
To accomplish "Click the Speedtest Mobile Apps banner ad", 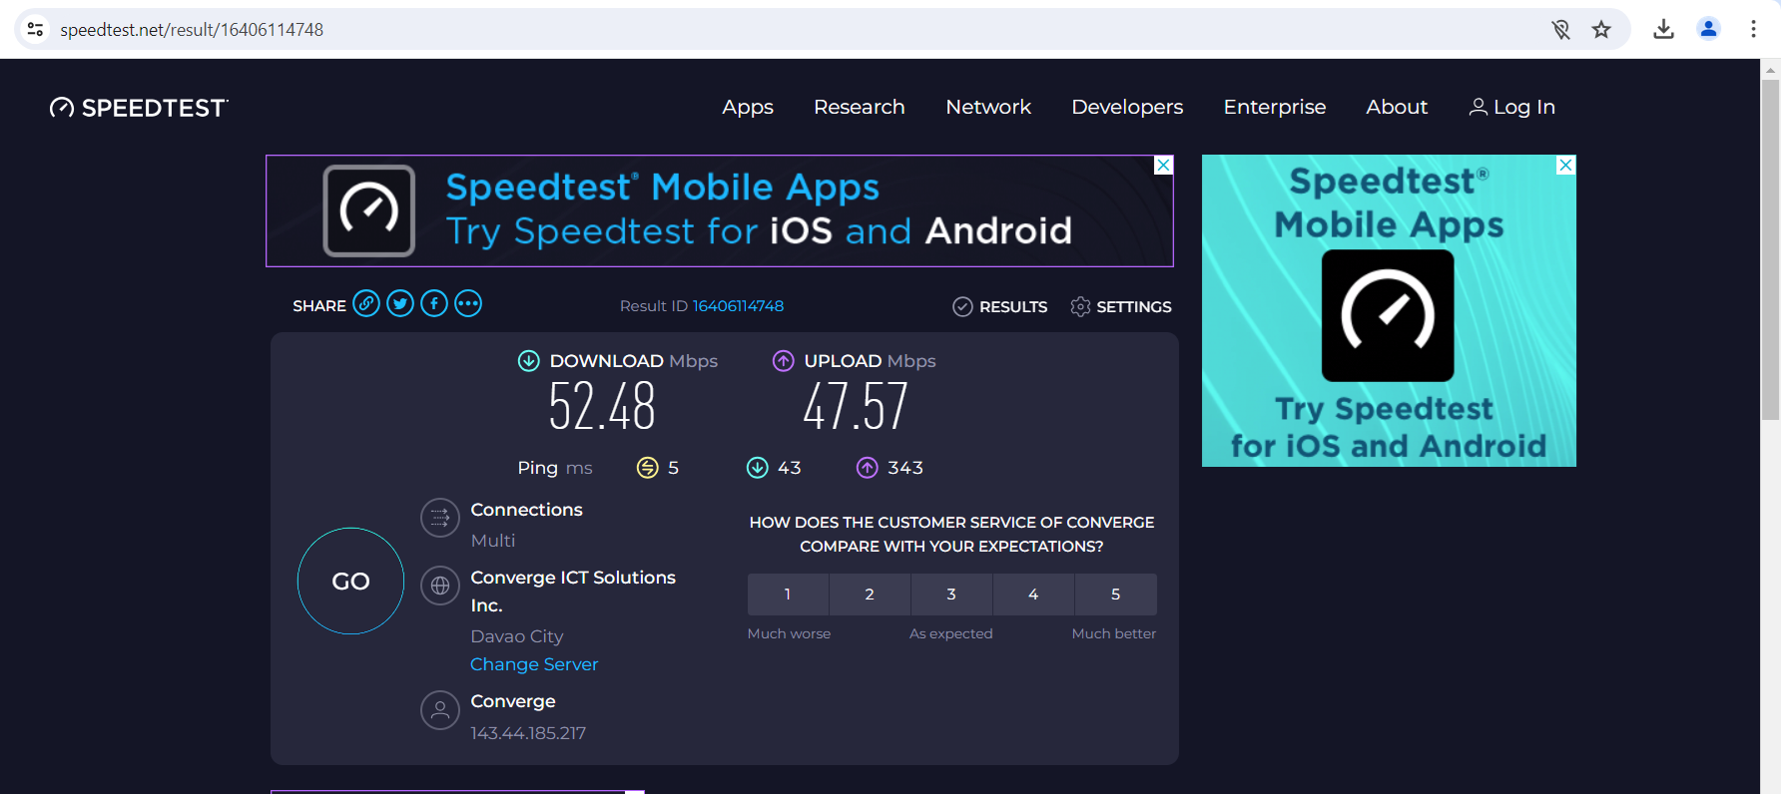I will tap(720, 210).
